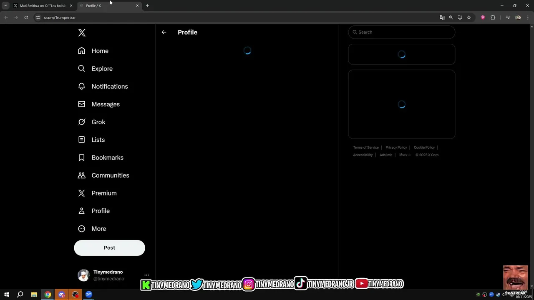Open media controls icon
534x300 pixels.
click(x=508, y=17)
